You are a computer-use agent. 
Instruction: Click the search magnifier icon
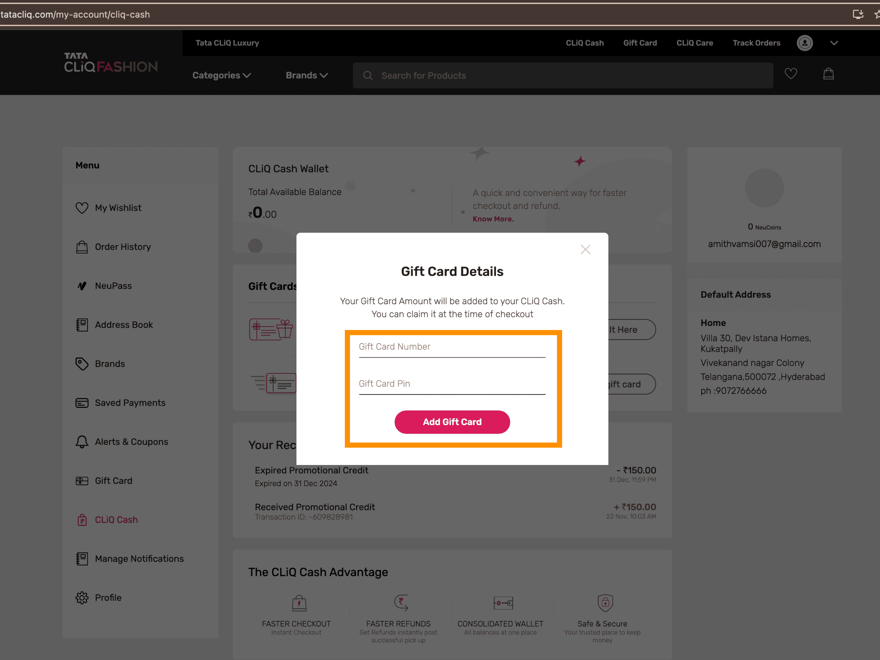pos(368,75)
